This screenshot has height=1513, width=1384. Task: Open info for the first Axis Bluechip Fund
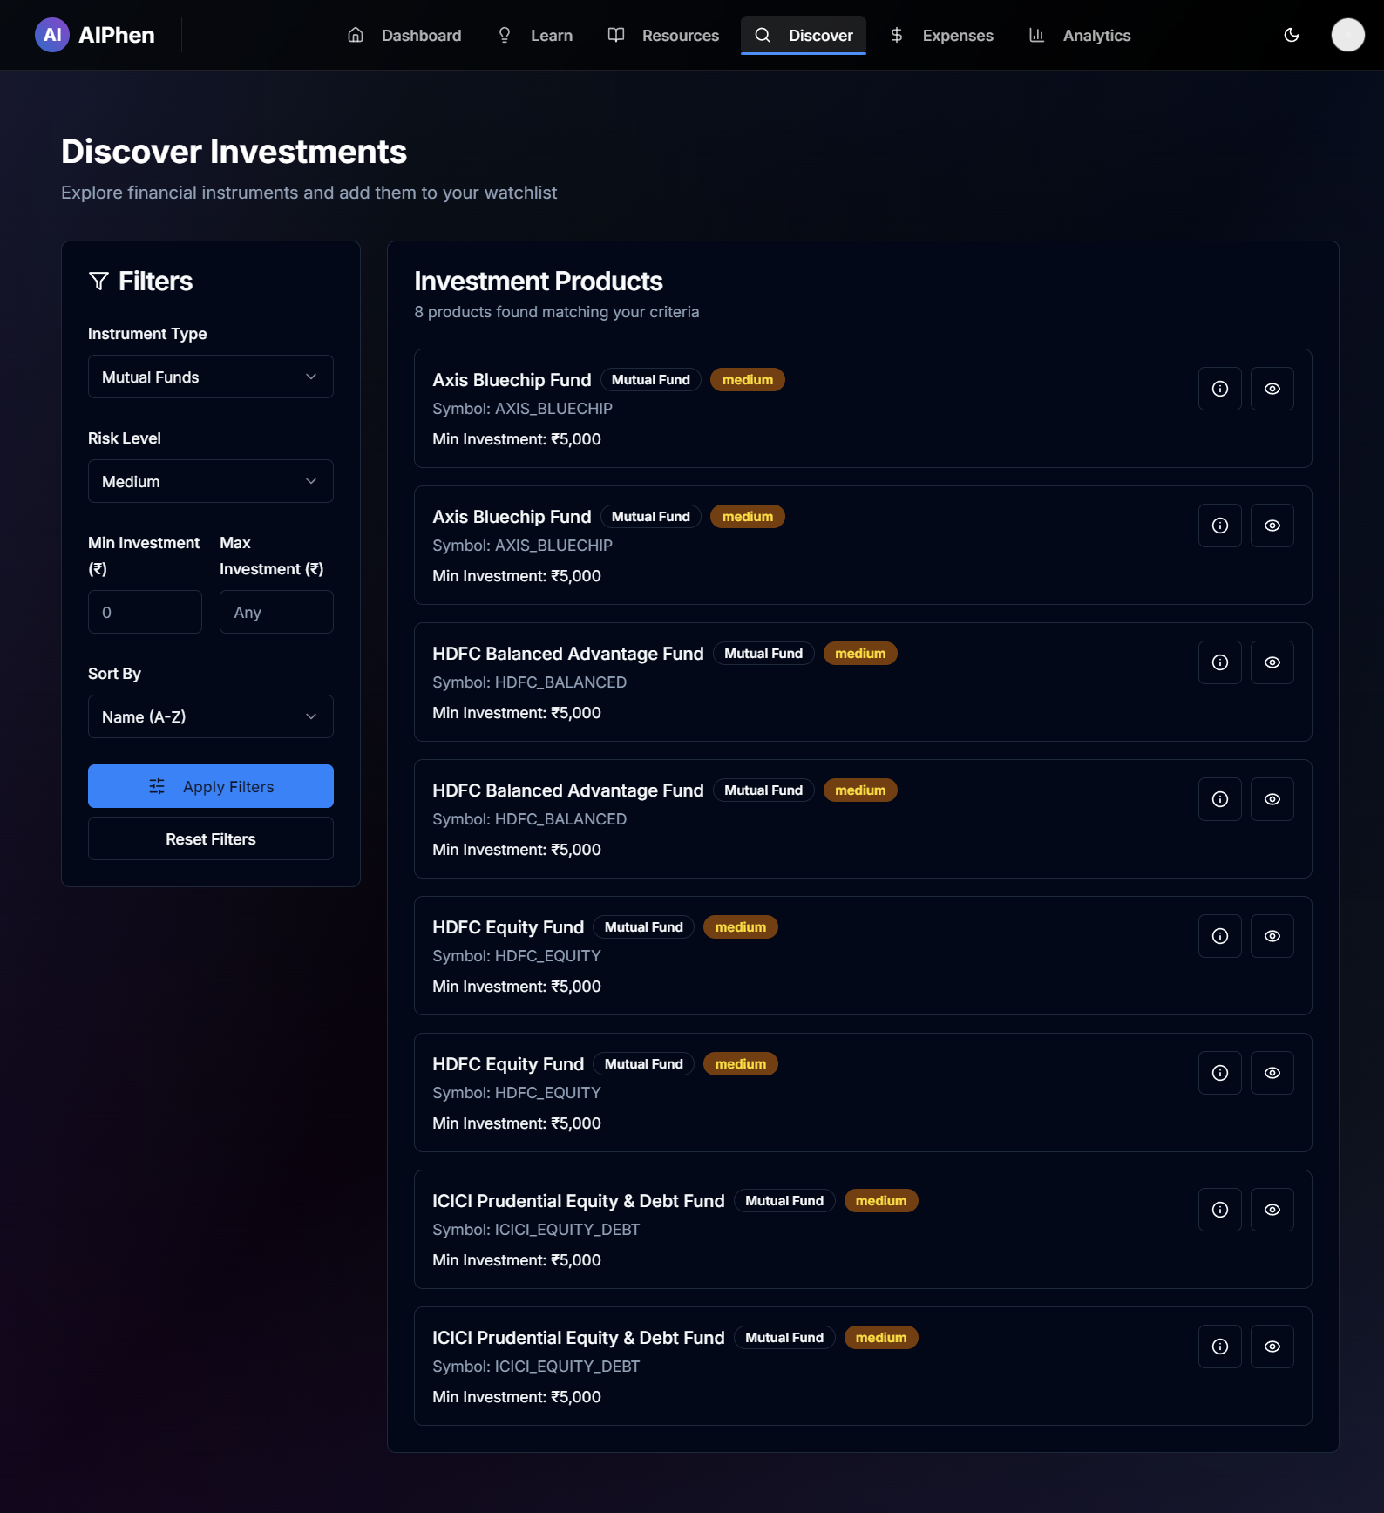[1220, 389]
